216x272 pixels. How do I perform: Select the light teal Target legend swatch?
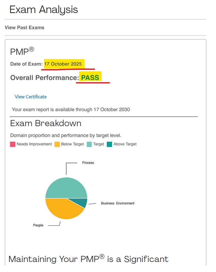pos(89,144)
